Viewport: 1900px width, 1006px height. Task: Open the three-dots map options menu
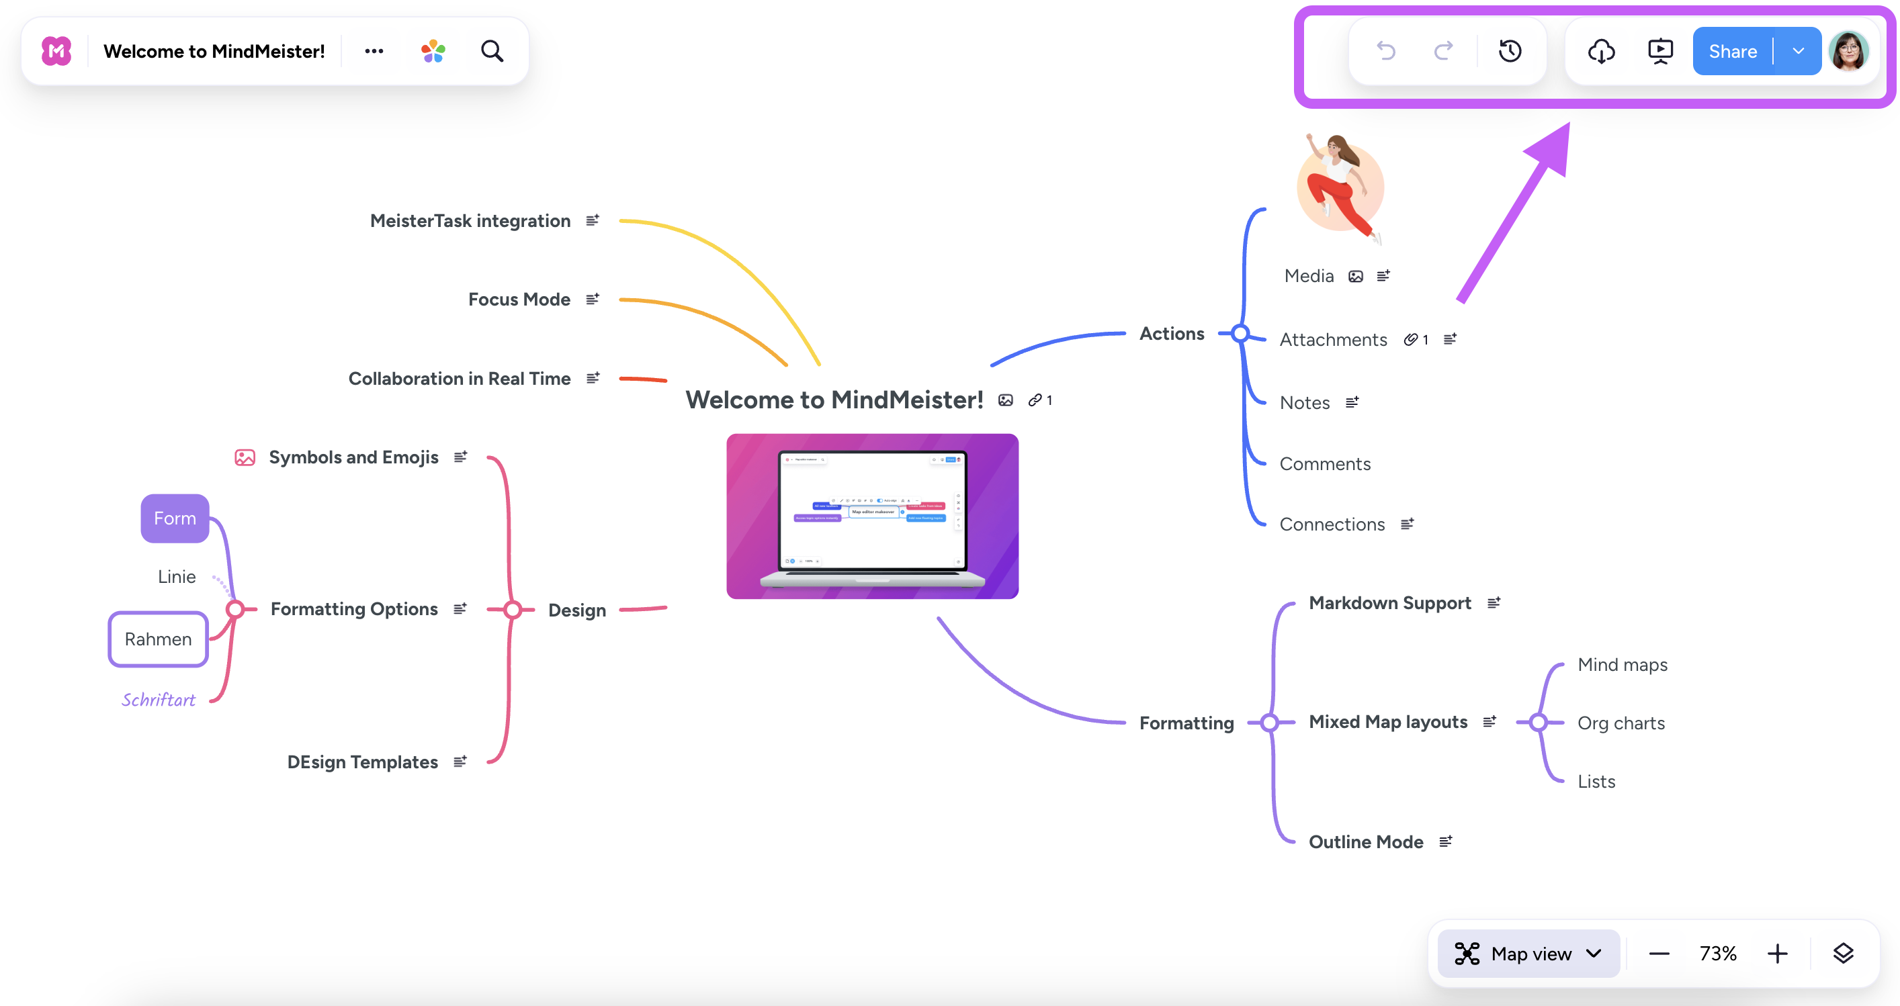click(x=374, y=51)
